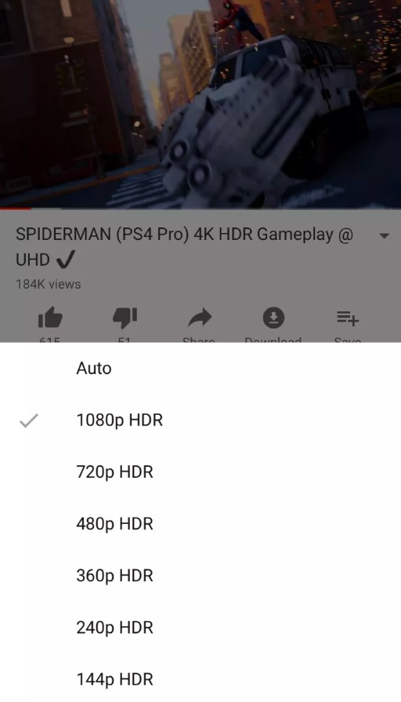Click the SPIDERMAN 4K HDR Gameplay title
Image resolution: width=401 pixels, height=702 pixels.
(184, 247)
